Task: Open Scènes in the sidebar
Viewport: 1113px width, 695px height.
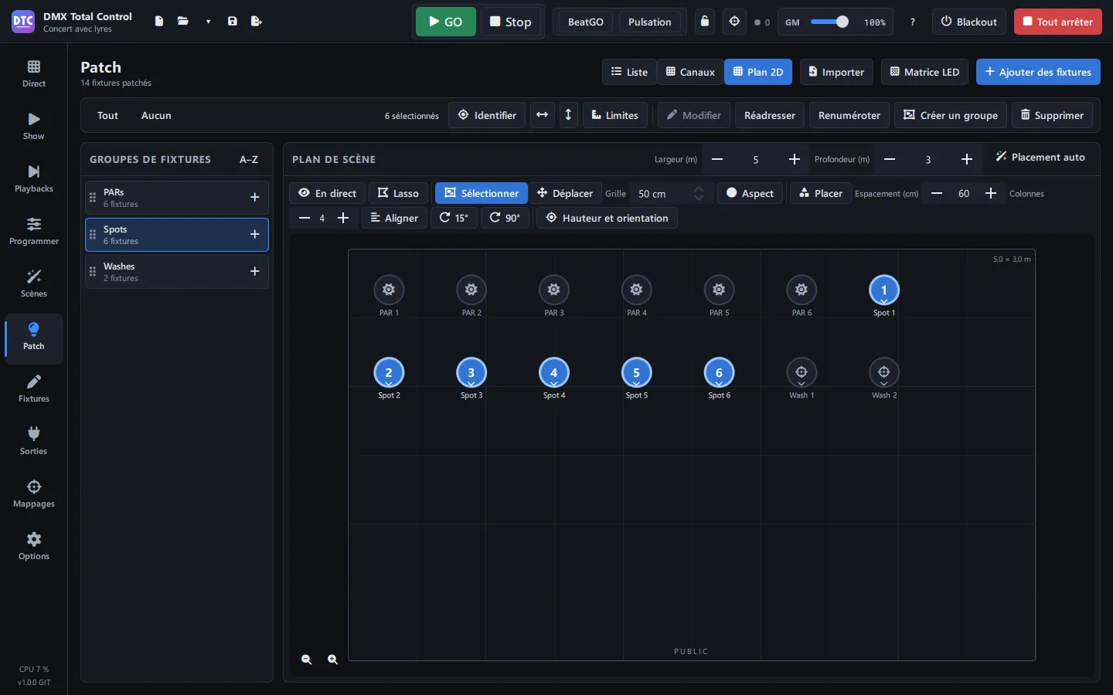Action: (34, 284)
